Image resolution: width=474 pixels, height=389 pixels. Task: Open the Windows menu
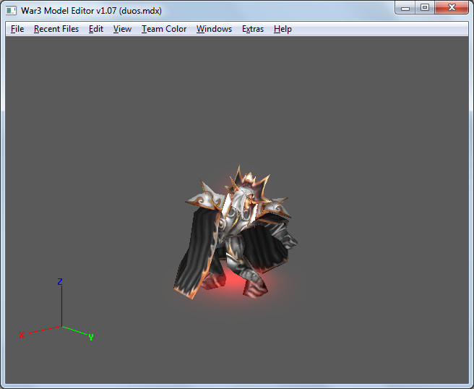tap(214, 29)
